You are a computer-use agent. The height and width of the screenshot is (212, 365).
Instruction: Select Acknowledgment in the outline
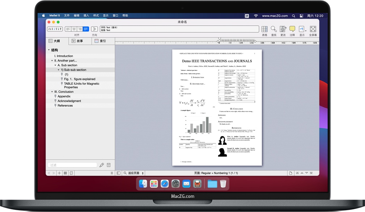point(69,101)
